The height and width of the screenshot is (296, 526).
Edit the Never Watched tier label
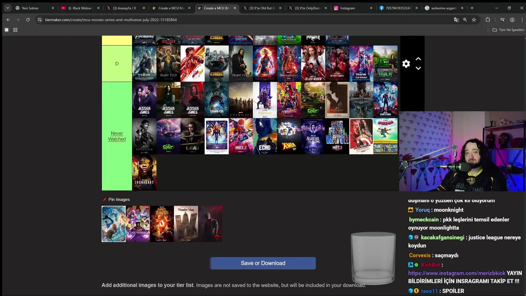tap(117, 136)
